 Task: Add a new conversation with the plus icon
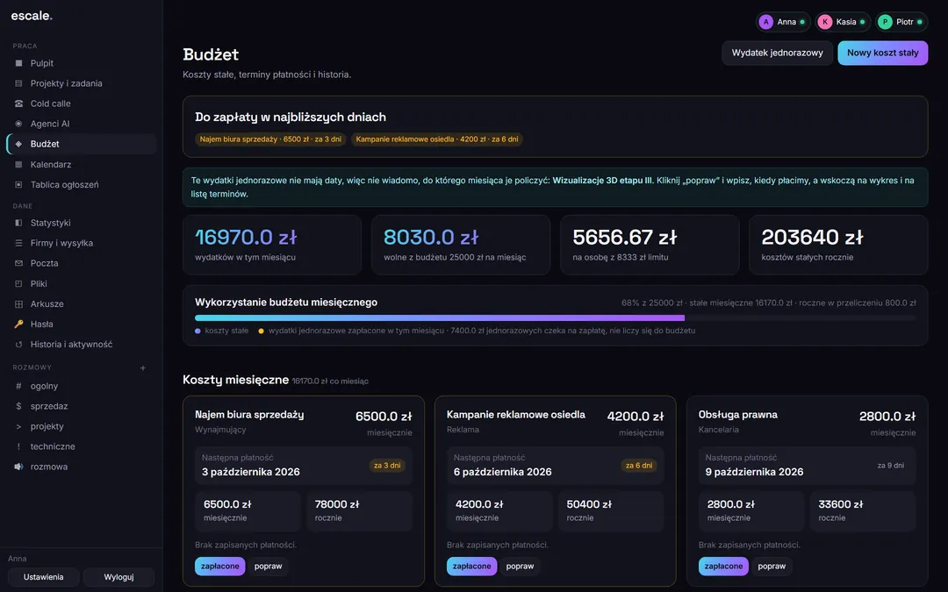[143, 367]
